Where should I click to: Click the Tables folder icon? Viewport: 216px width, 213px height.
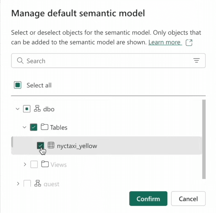coord(45,127)
